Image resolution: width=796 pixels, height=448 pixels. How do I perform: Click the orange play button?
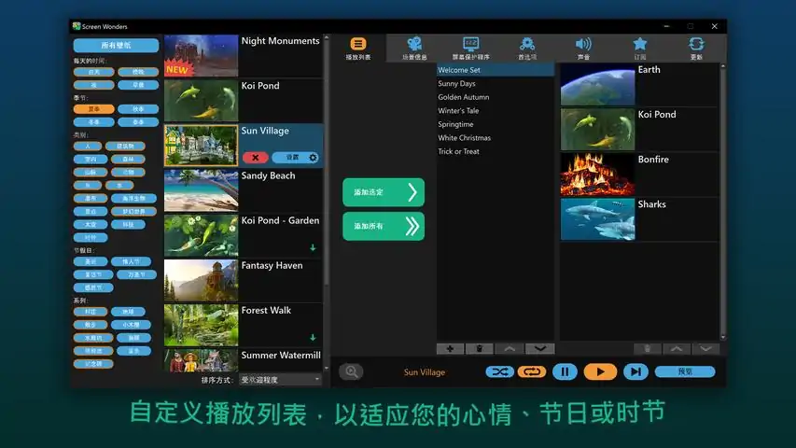click(600, 371)
